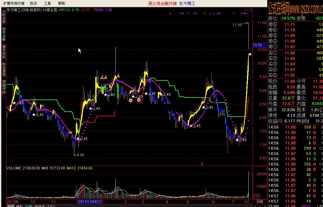Open the 资讯 menu
This screenshot has width=323, height=207.
(x=33, y=3)
